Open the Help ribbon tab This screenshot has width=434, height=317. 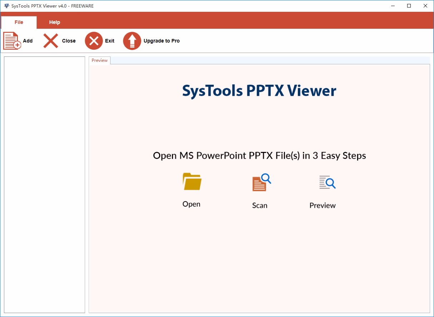[55, 22]
